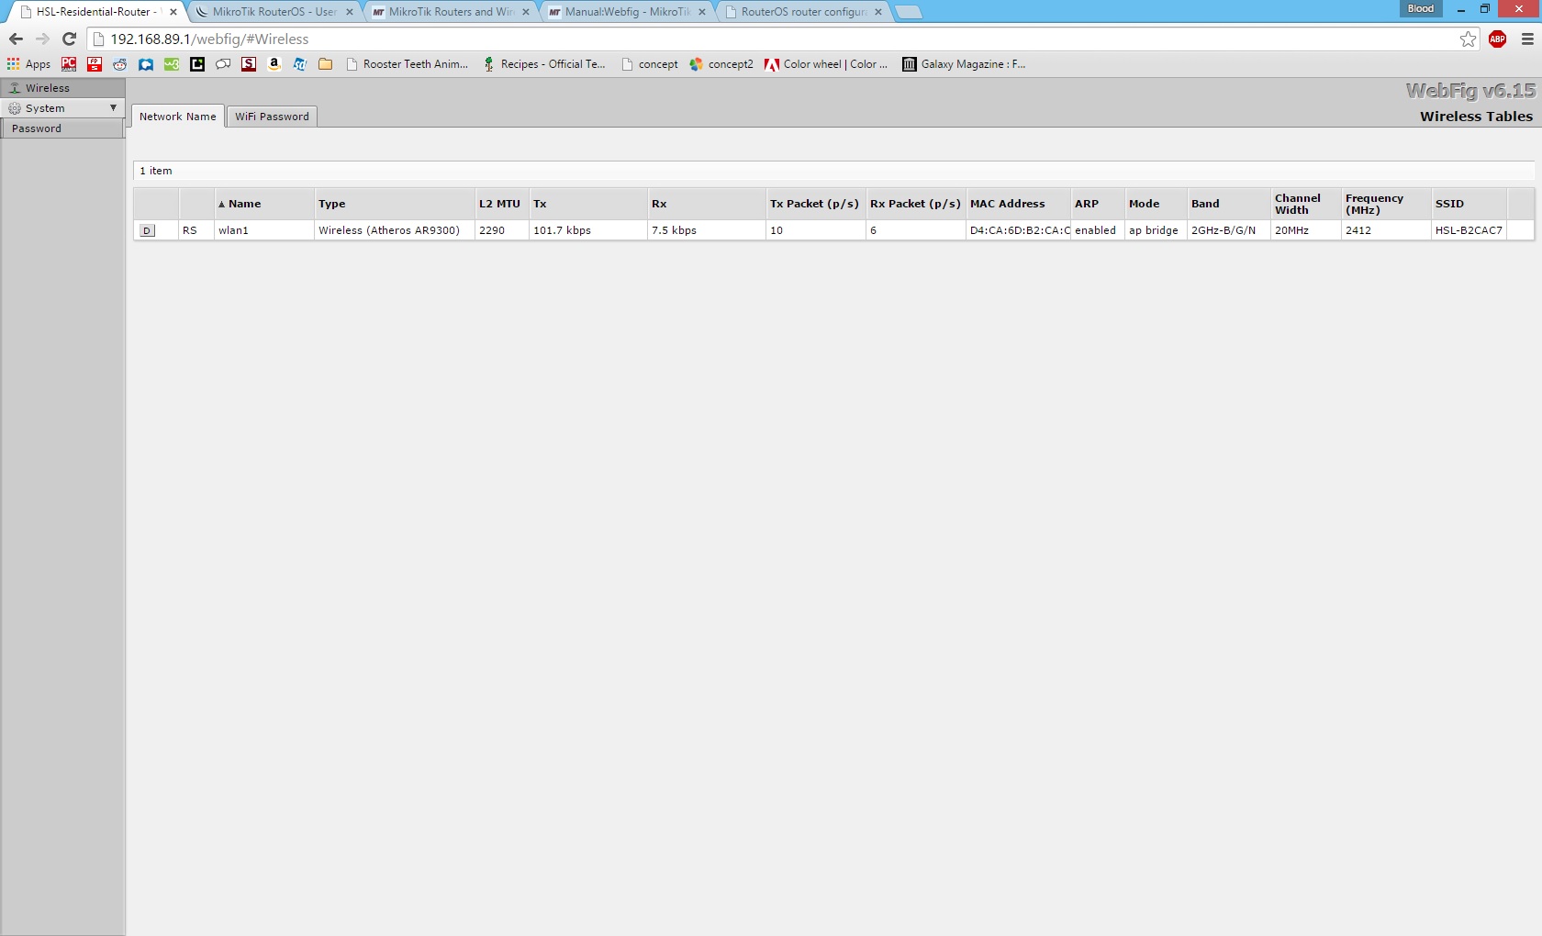Open the Reddit bookmark icon
Image resolution: width=1542 pixels, height=936 pixels.
click(120, 64)
